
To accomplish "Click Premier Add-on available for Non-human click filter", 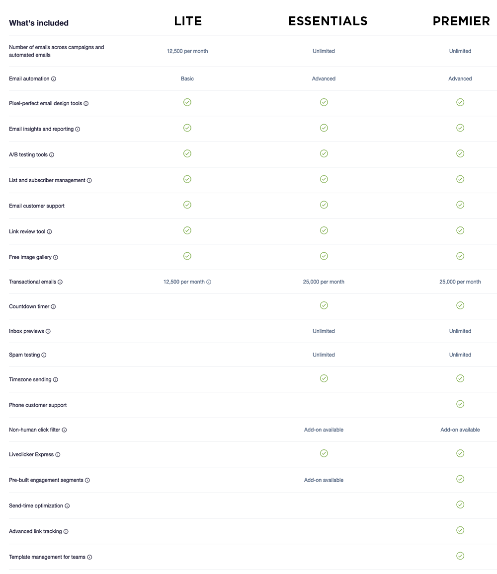I will click(x=460, y=430).
